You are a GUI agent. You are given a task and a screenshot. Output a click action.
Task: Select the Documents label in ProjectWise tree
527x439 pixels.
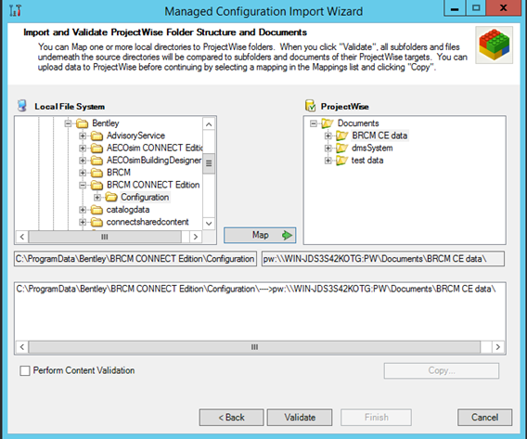tap(358, 123)
